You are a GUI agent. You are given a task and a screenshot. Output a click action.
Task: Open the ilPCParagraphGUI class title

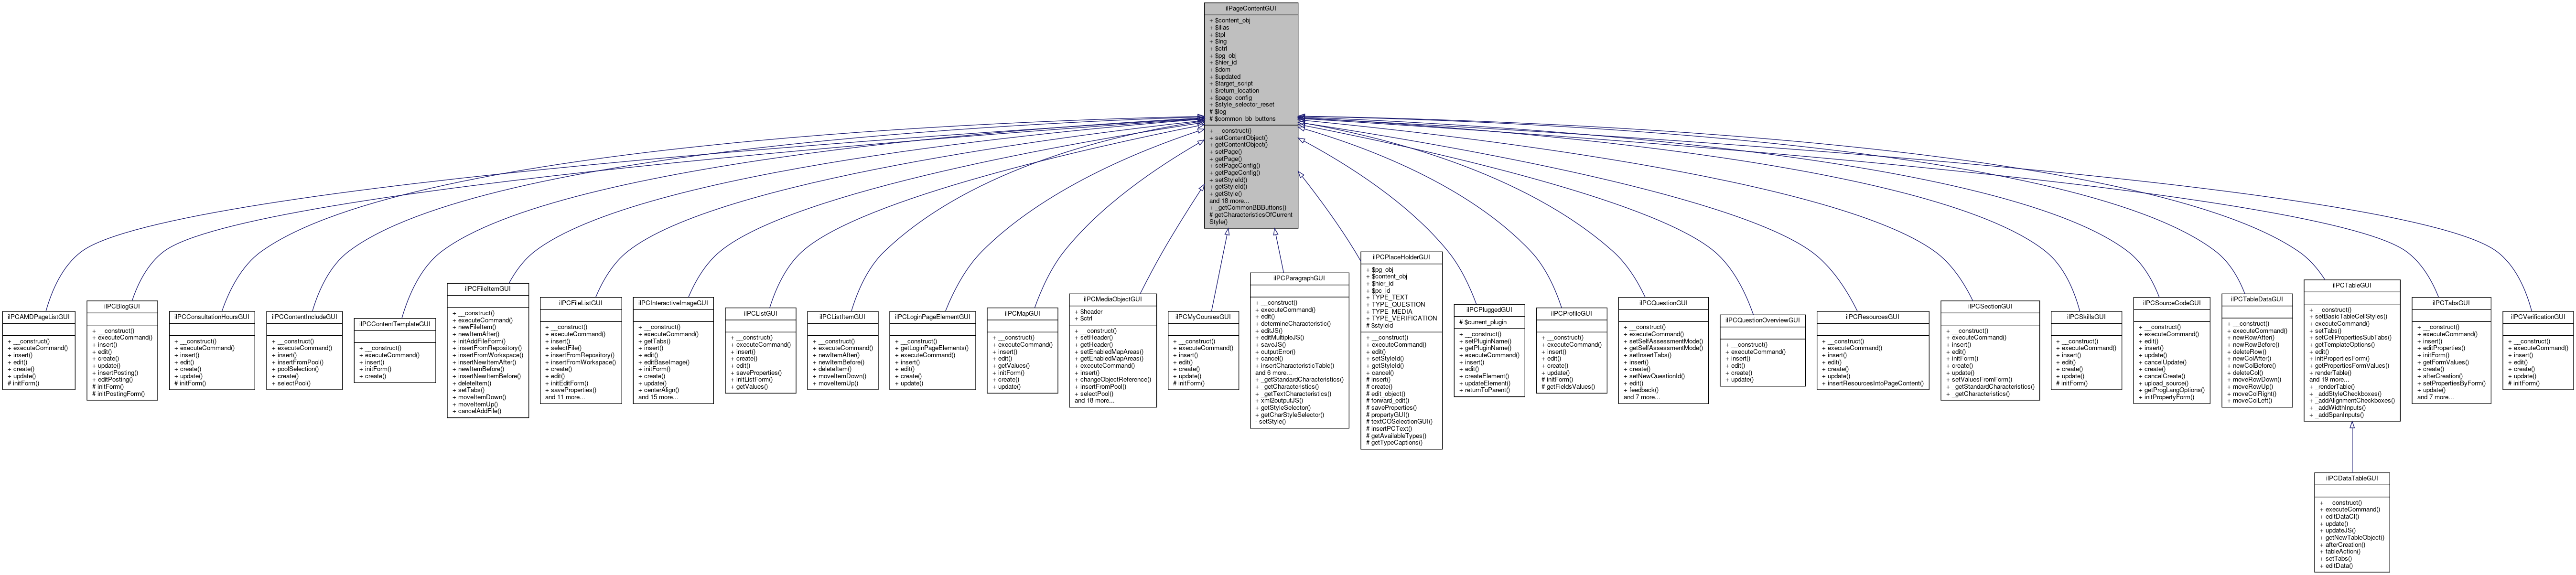[1299, 278]
